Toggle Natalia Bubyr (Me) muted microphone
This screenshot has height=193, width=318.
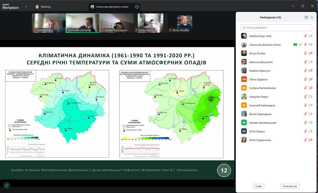pos(305,36)
